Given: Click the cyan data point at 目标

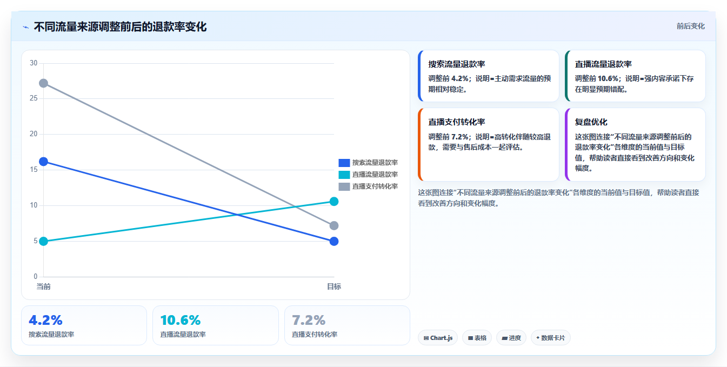Looking at the screenshot, I should tap(334, 202).
